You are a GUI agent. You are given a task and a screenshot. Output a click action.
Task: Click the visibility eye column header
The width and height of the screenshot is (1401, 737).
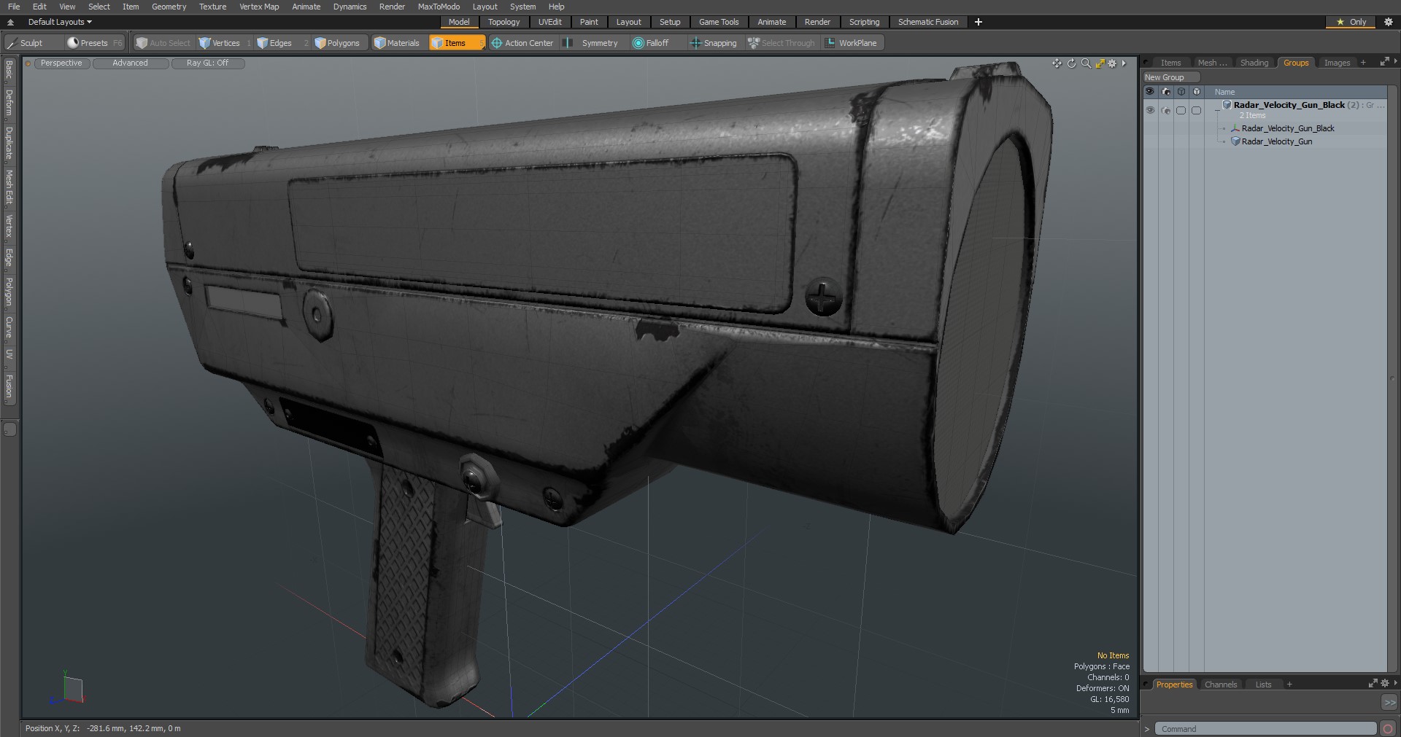pos(1150,92)
